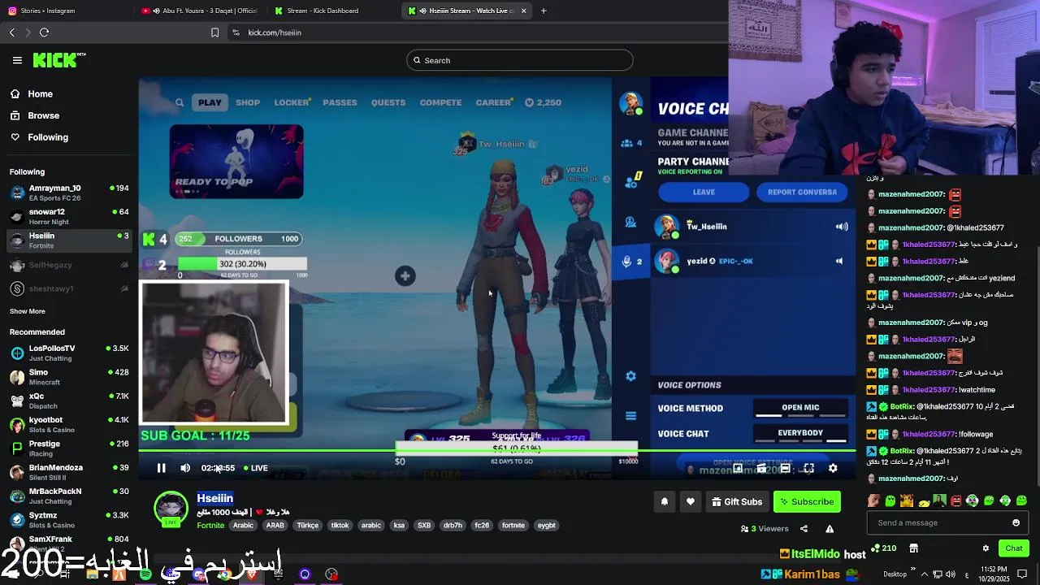Select the Arabic stream tag
The height and width of the screenshot is (585, 1040).
244,526
